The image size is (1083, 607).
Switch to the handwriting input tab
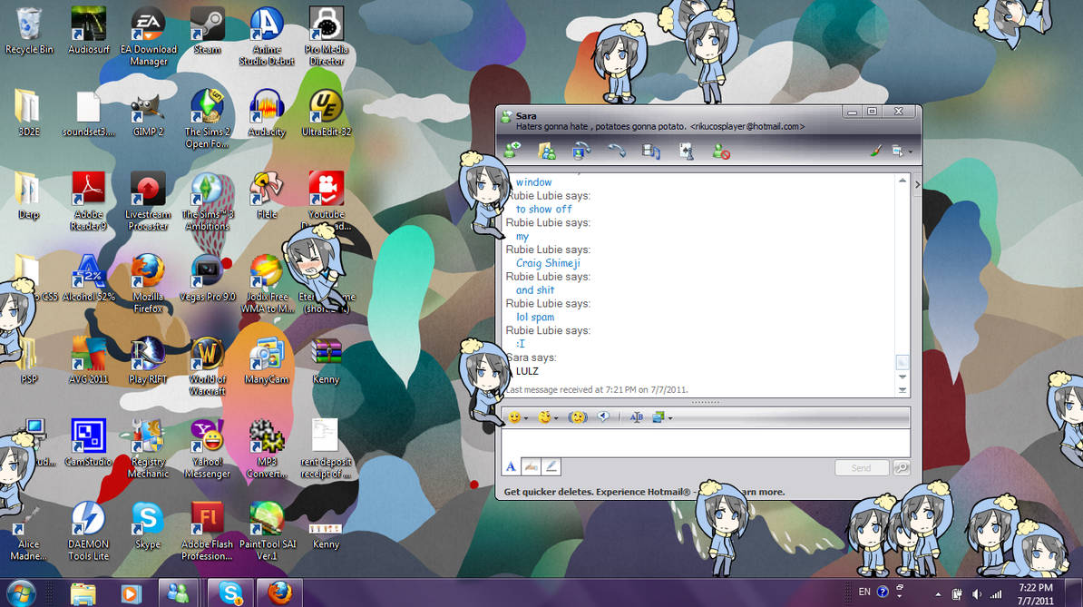[531, 466]
